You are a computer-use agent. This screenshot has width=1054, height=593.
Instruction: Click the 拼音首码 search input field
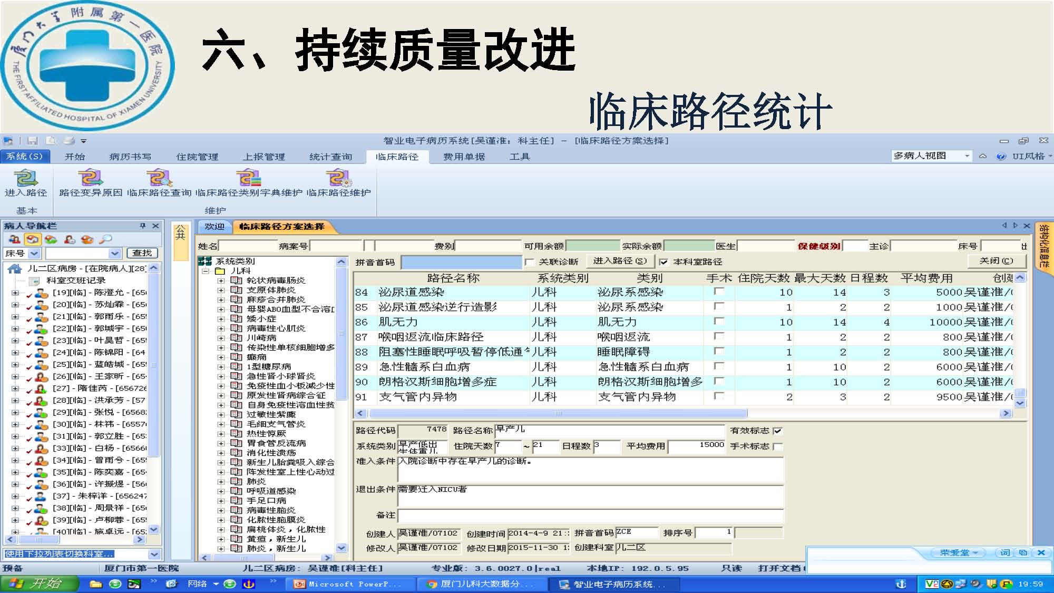pyautogui.click(x=461, y=262)
